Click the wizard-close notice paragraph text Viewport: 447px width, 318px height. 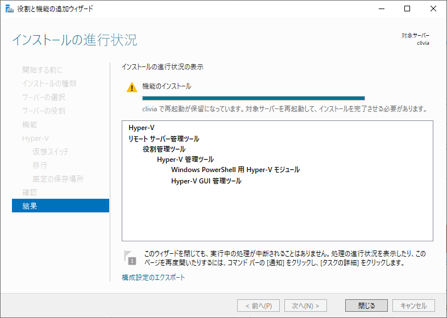pyautogui.click(x=285, y=258)
